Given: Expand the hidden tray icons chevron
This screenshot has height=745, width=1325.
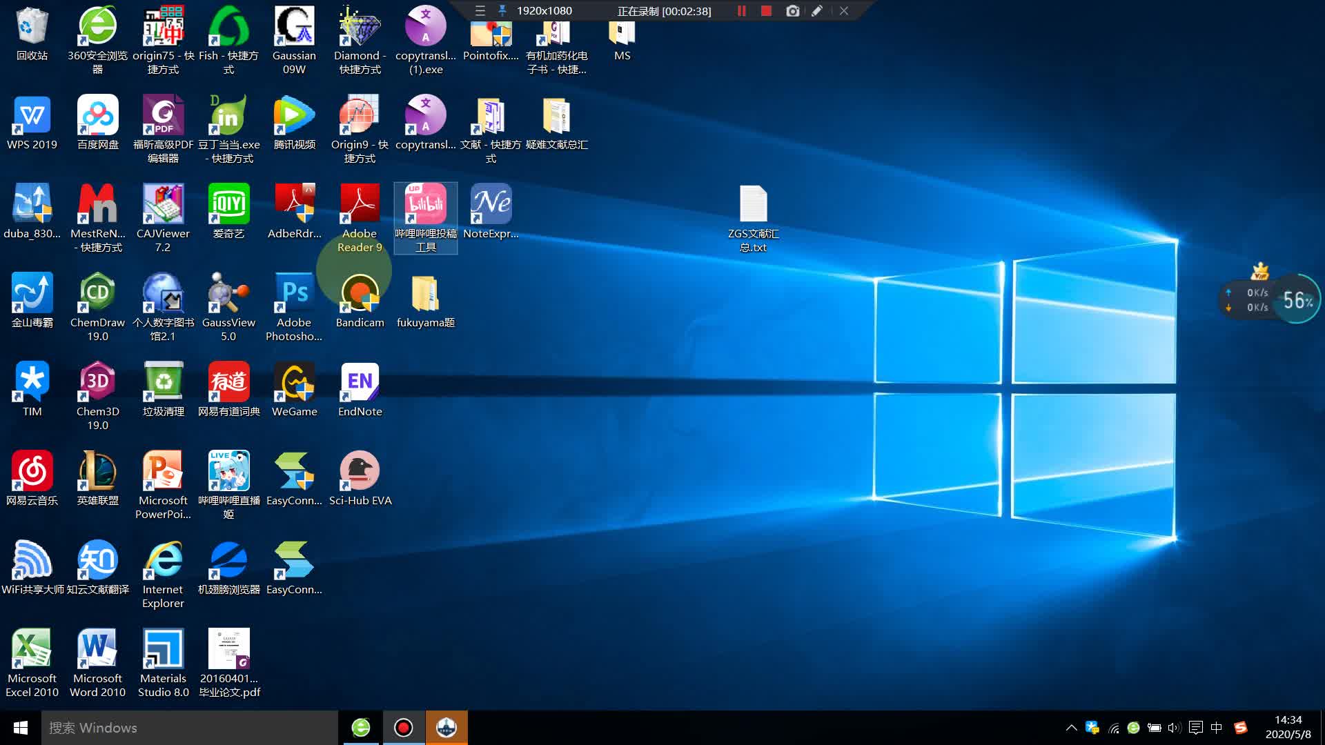Looking at the screenshot, I should click(1071, 728).
